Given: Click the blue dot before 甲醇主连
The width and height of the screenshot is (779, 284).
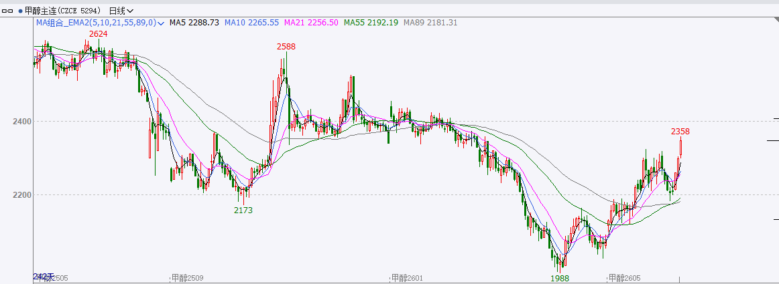Looking at the screenshot, I should tap(20, 11).
